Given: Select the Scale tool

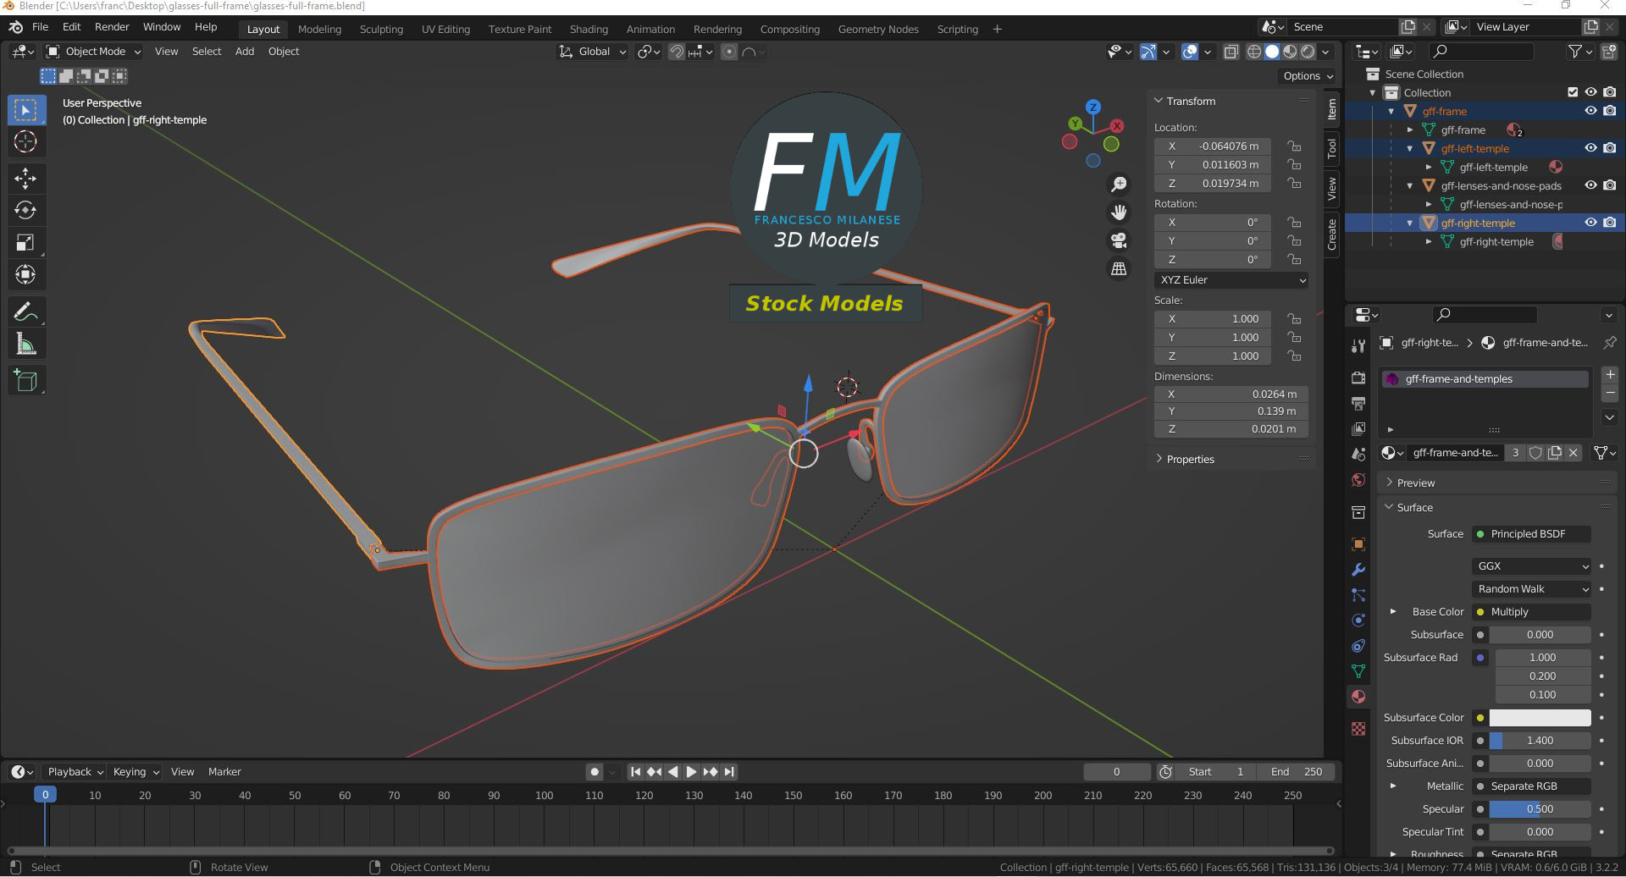Looking at the screenshot, I should click(26, 242).
